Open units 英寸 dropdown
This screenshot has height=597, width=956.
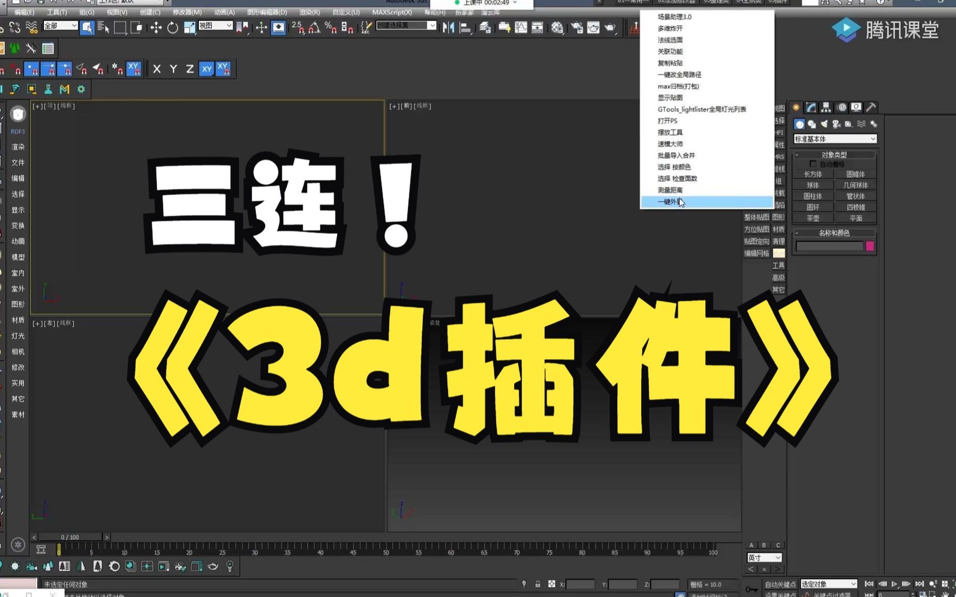coord(764,558)
